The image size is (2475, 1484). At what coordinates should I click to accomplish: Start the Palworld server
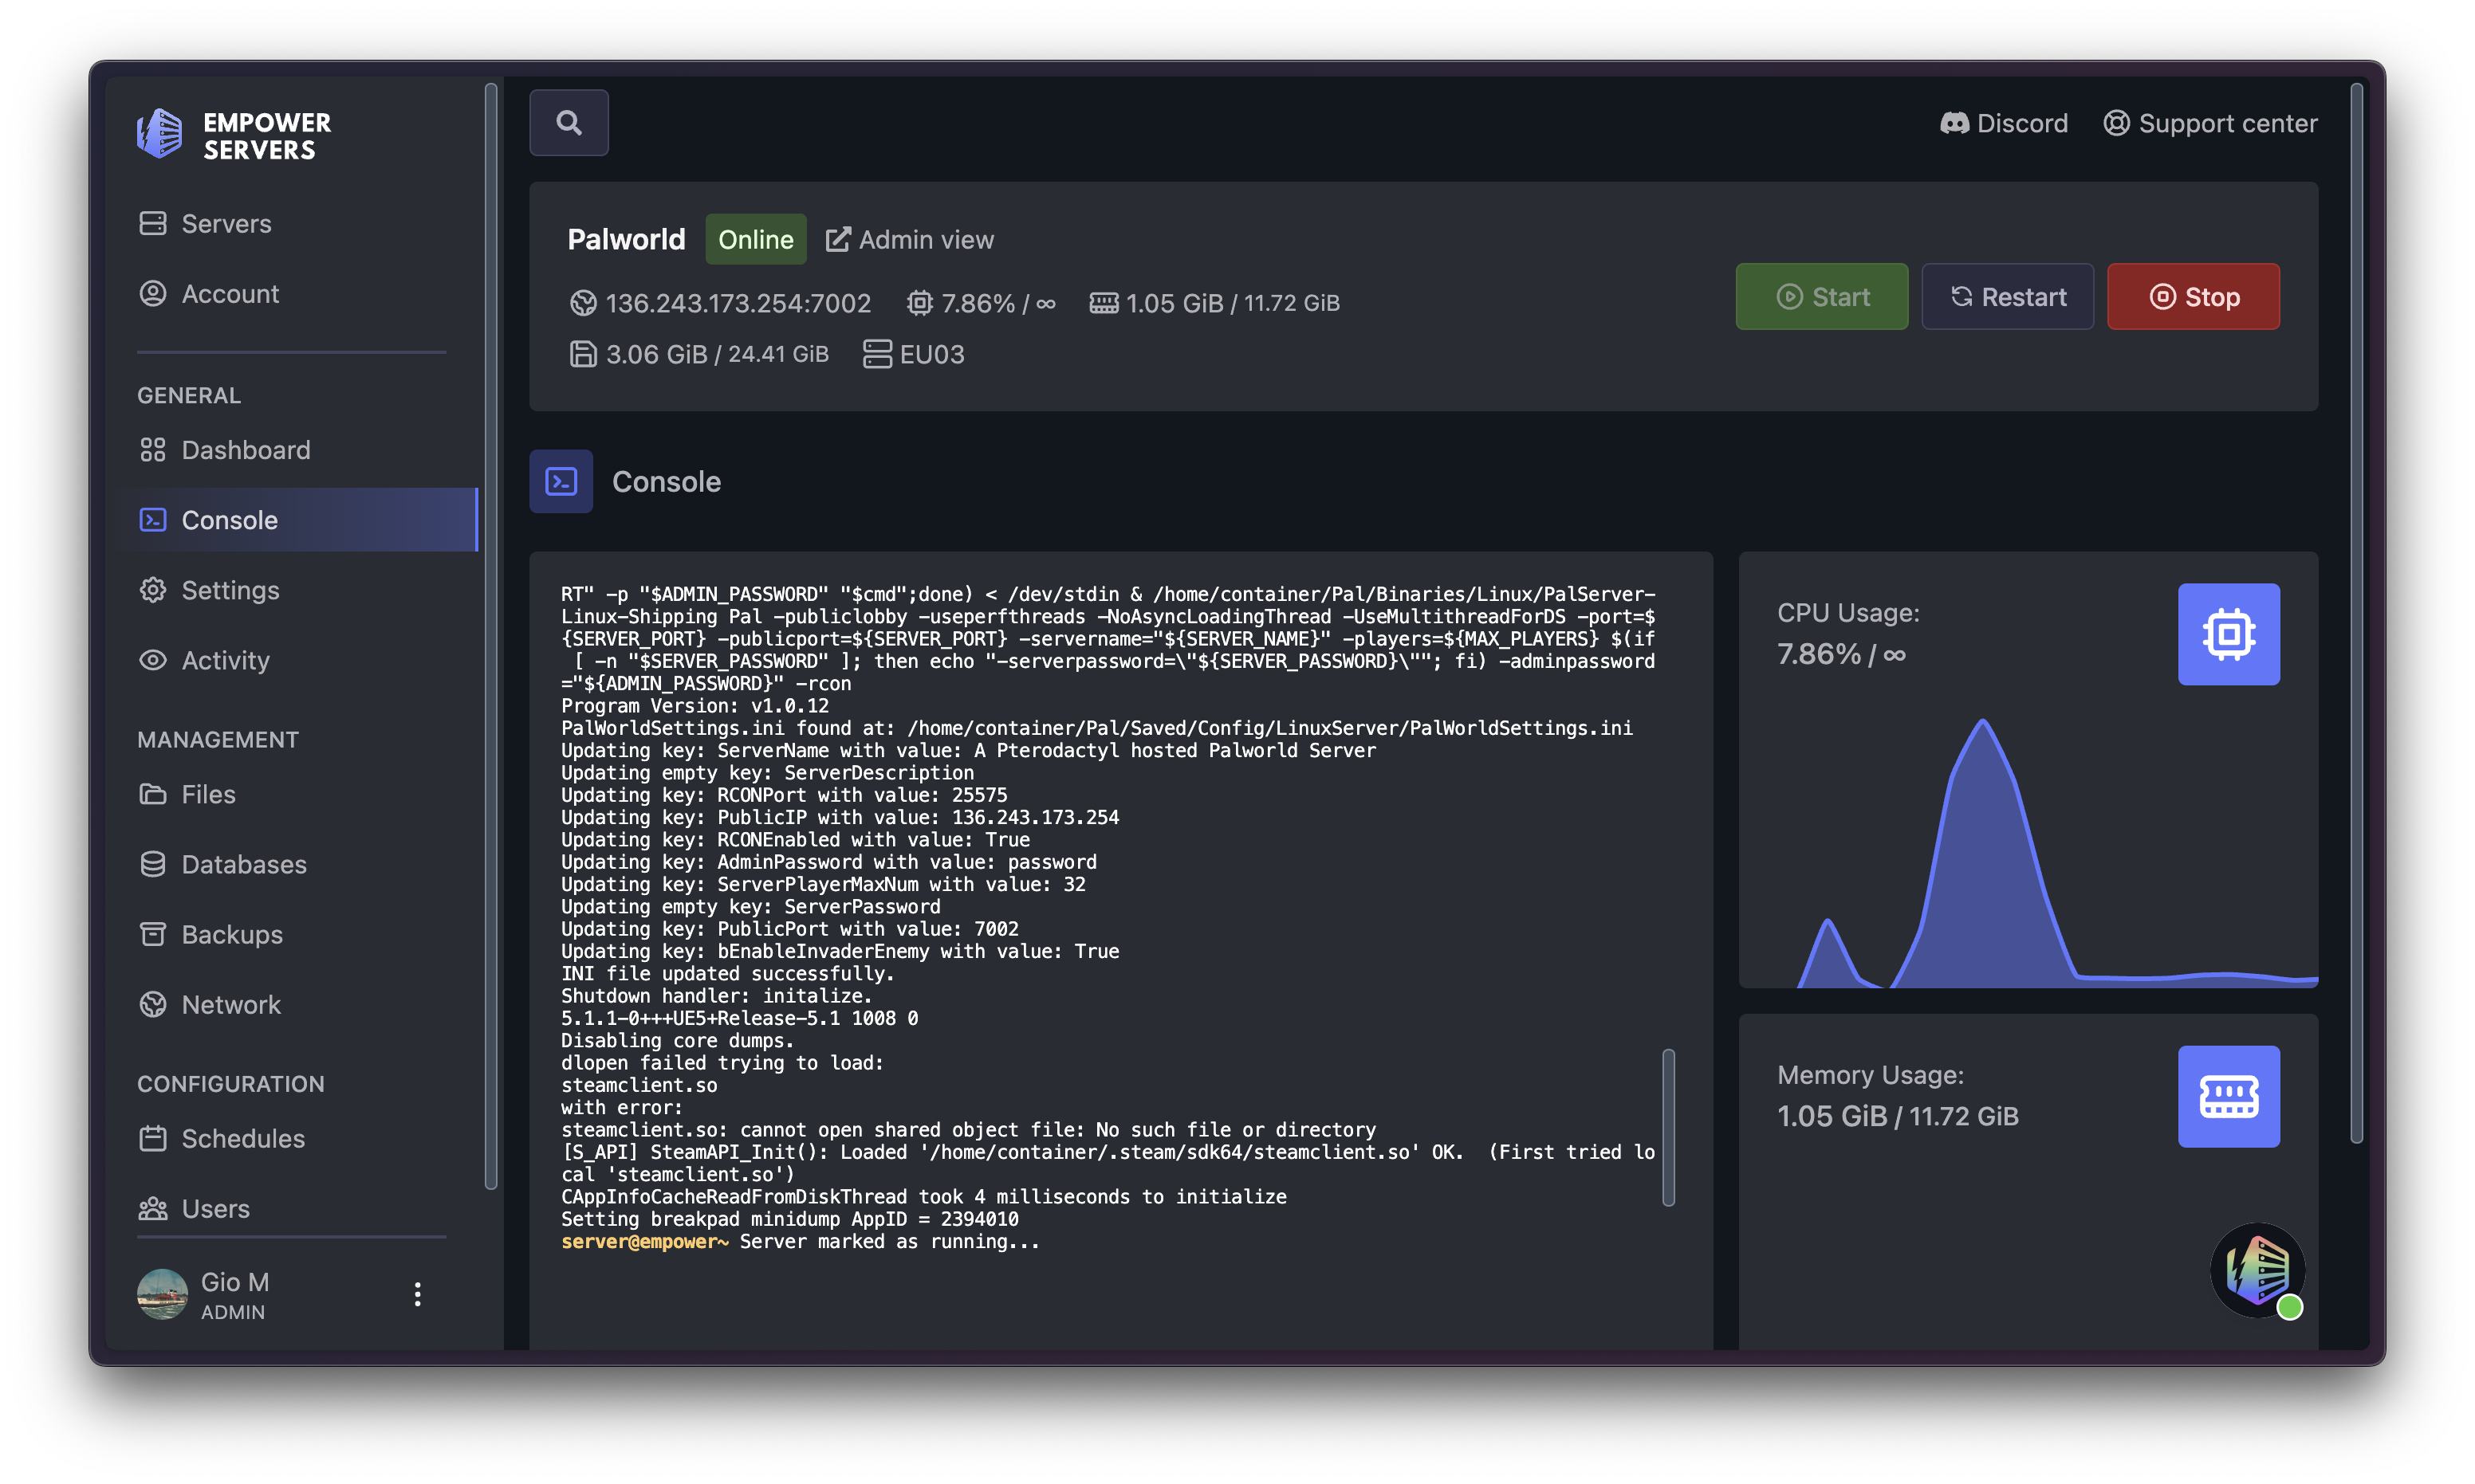pos(1822,297)
